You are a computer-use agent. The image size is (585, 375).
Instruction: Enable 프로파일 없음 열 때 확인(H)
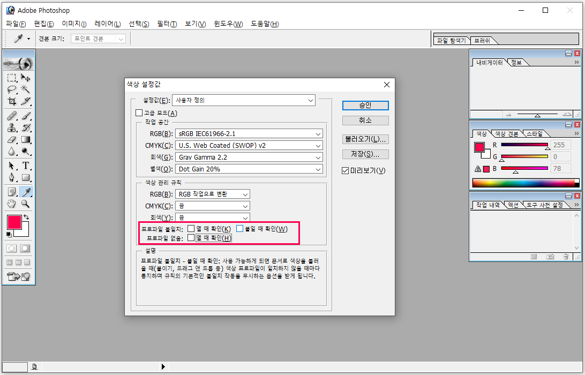[x=191, y=238]
